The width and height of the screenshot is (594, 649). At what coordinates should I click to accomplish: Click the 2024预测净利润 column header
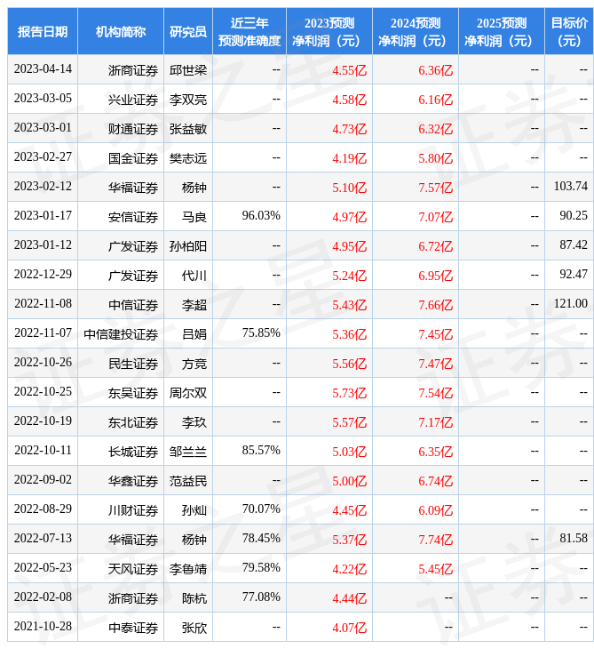pyautogui.click(x=416, y=31)
